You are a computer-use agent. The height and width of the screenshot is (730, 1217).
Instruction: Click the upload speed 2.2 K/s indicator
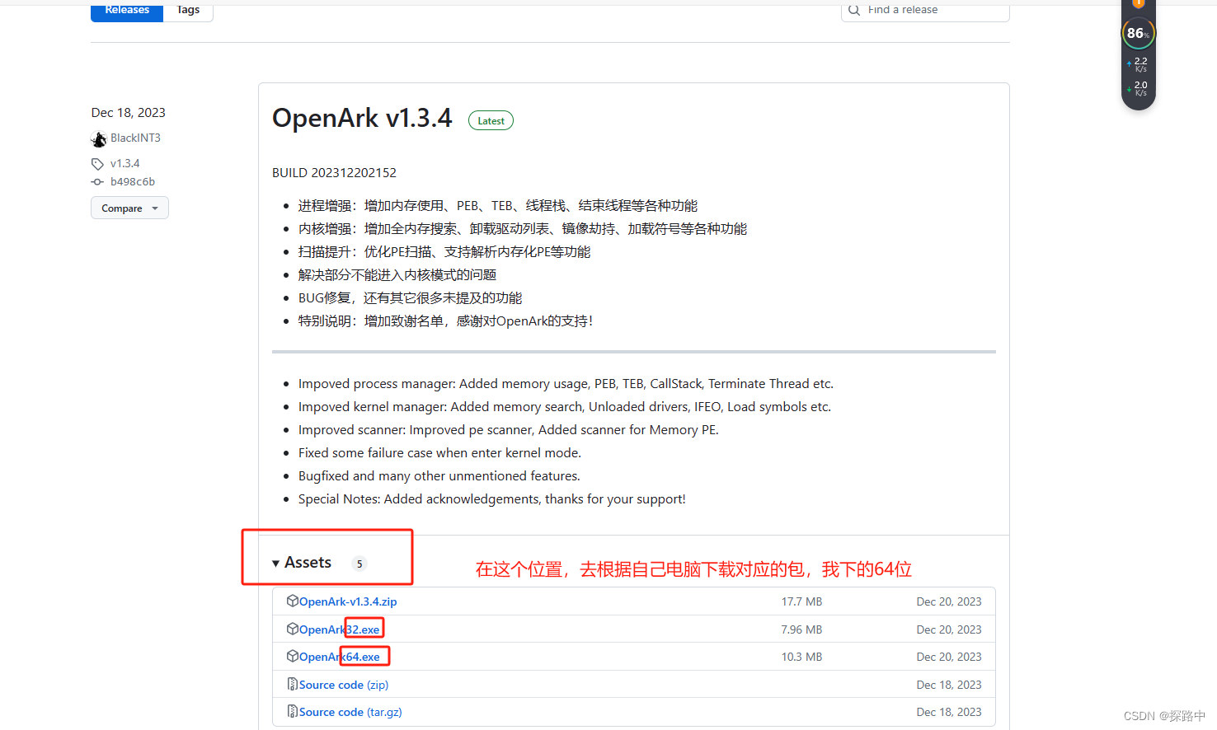click(1138, 64)
